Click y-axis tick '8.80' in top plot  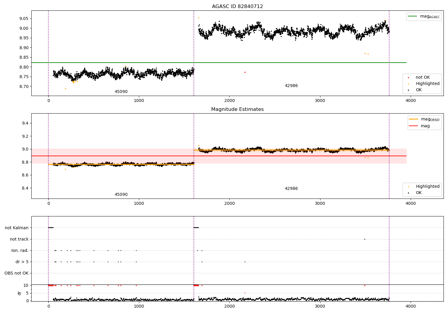pyautogui.click(x=24, y=67)
